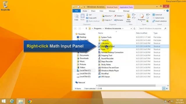Open the Delete dropdown arrow
The image size is (186, 104).
[123, 16]
